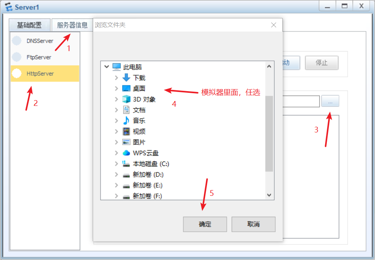This screenshot has width=375, height=260.
Task: Click the 取消 button
Action: [254, 224]
